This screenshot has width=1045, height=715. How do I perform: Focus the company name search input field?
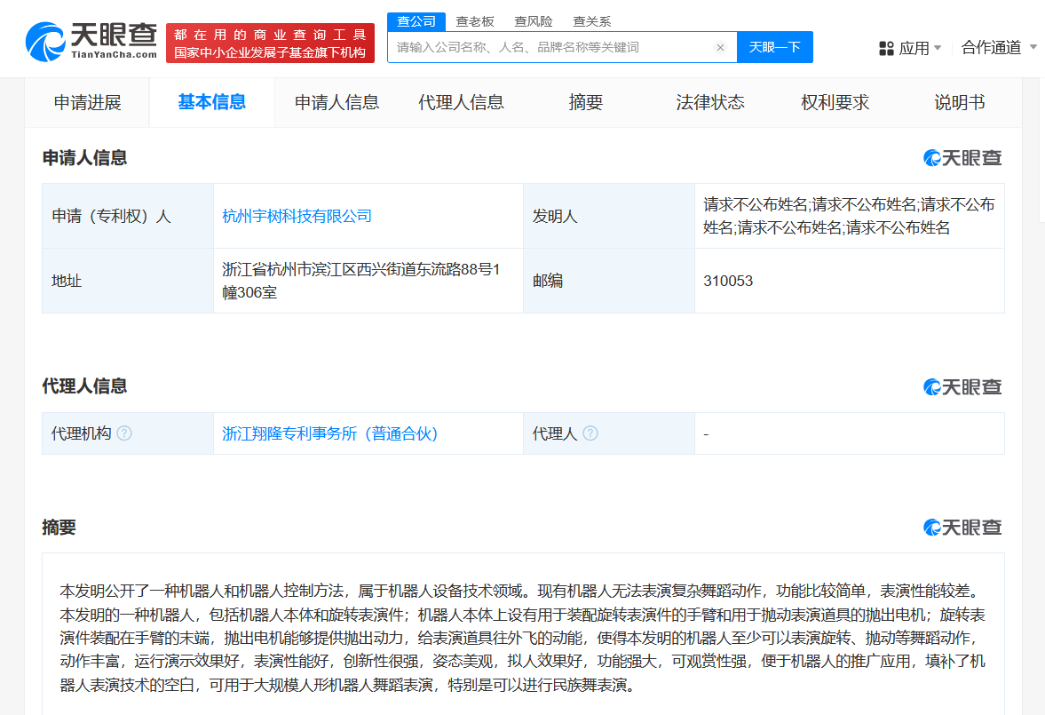[x=550, y=48]
